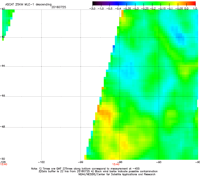Click the title text ASCAT 25KM MLE-1 descending
This screenshot has height=176, width=200.
pyautogui.click(x=28, y=5)
